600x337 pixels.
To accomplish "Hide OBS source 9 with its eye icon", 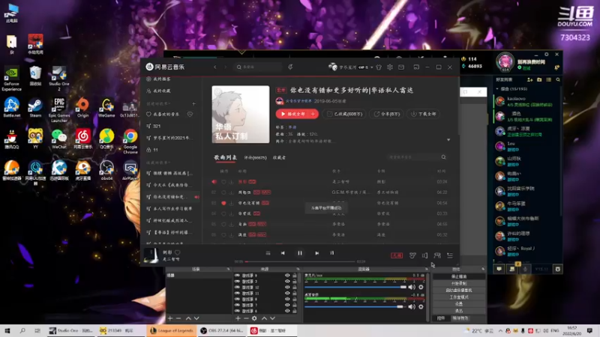I will click(x=287, y=275).
